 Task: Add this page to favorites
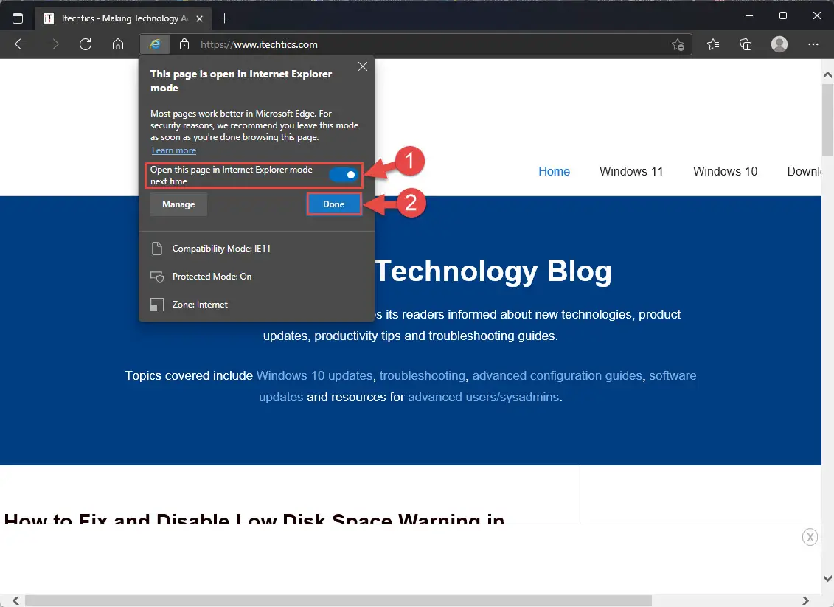[x=678, y=44]
